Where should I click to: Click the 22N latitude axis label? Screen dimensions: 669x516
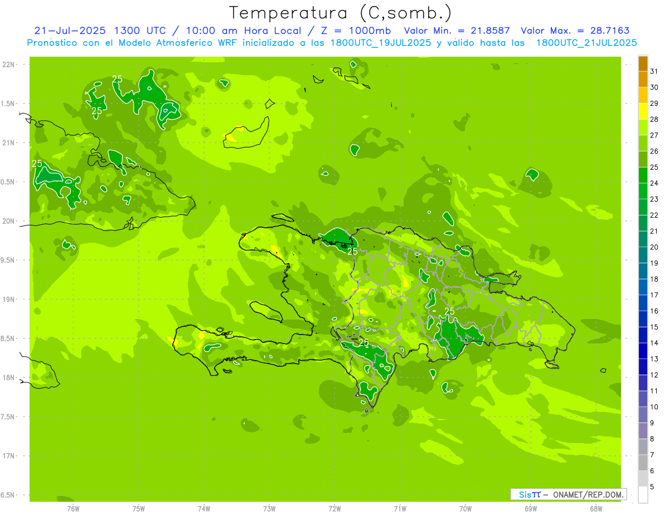(9, 65)
